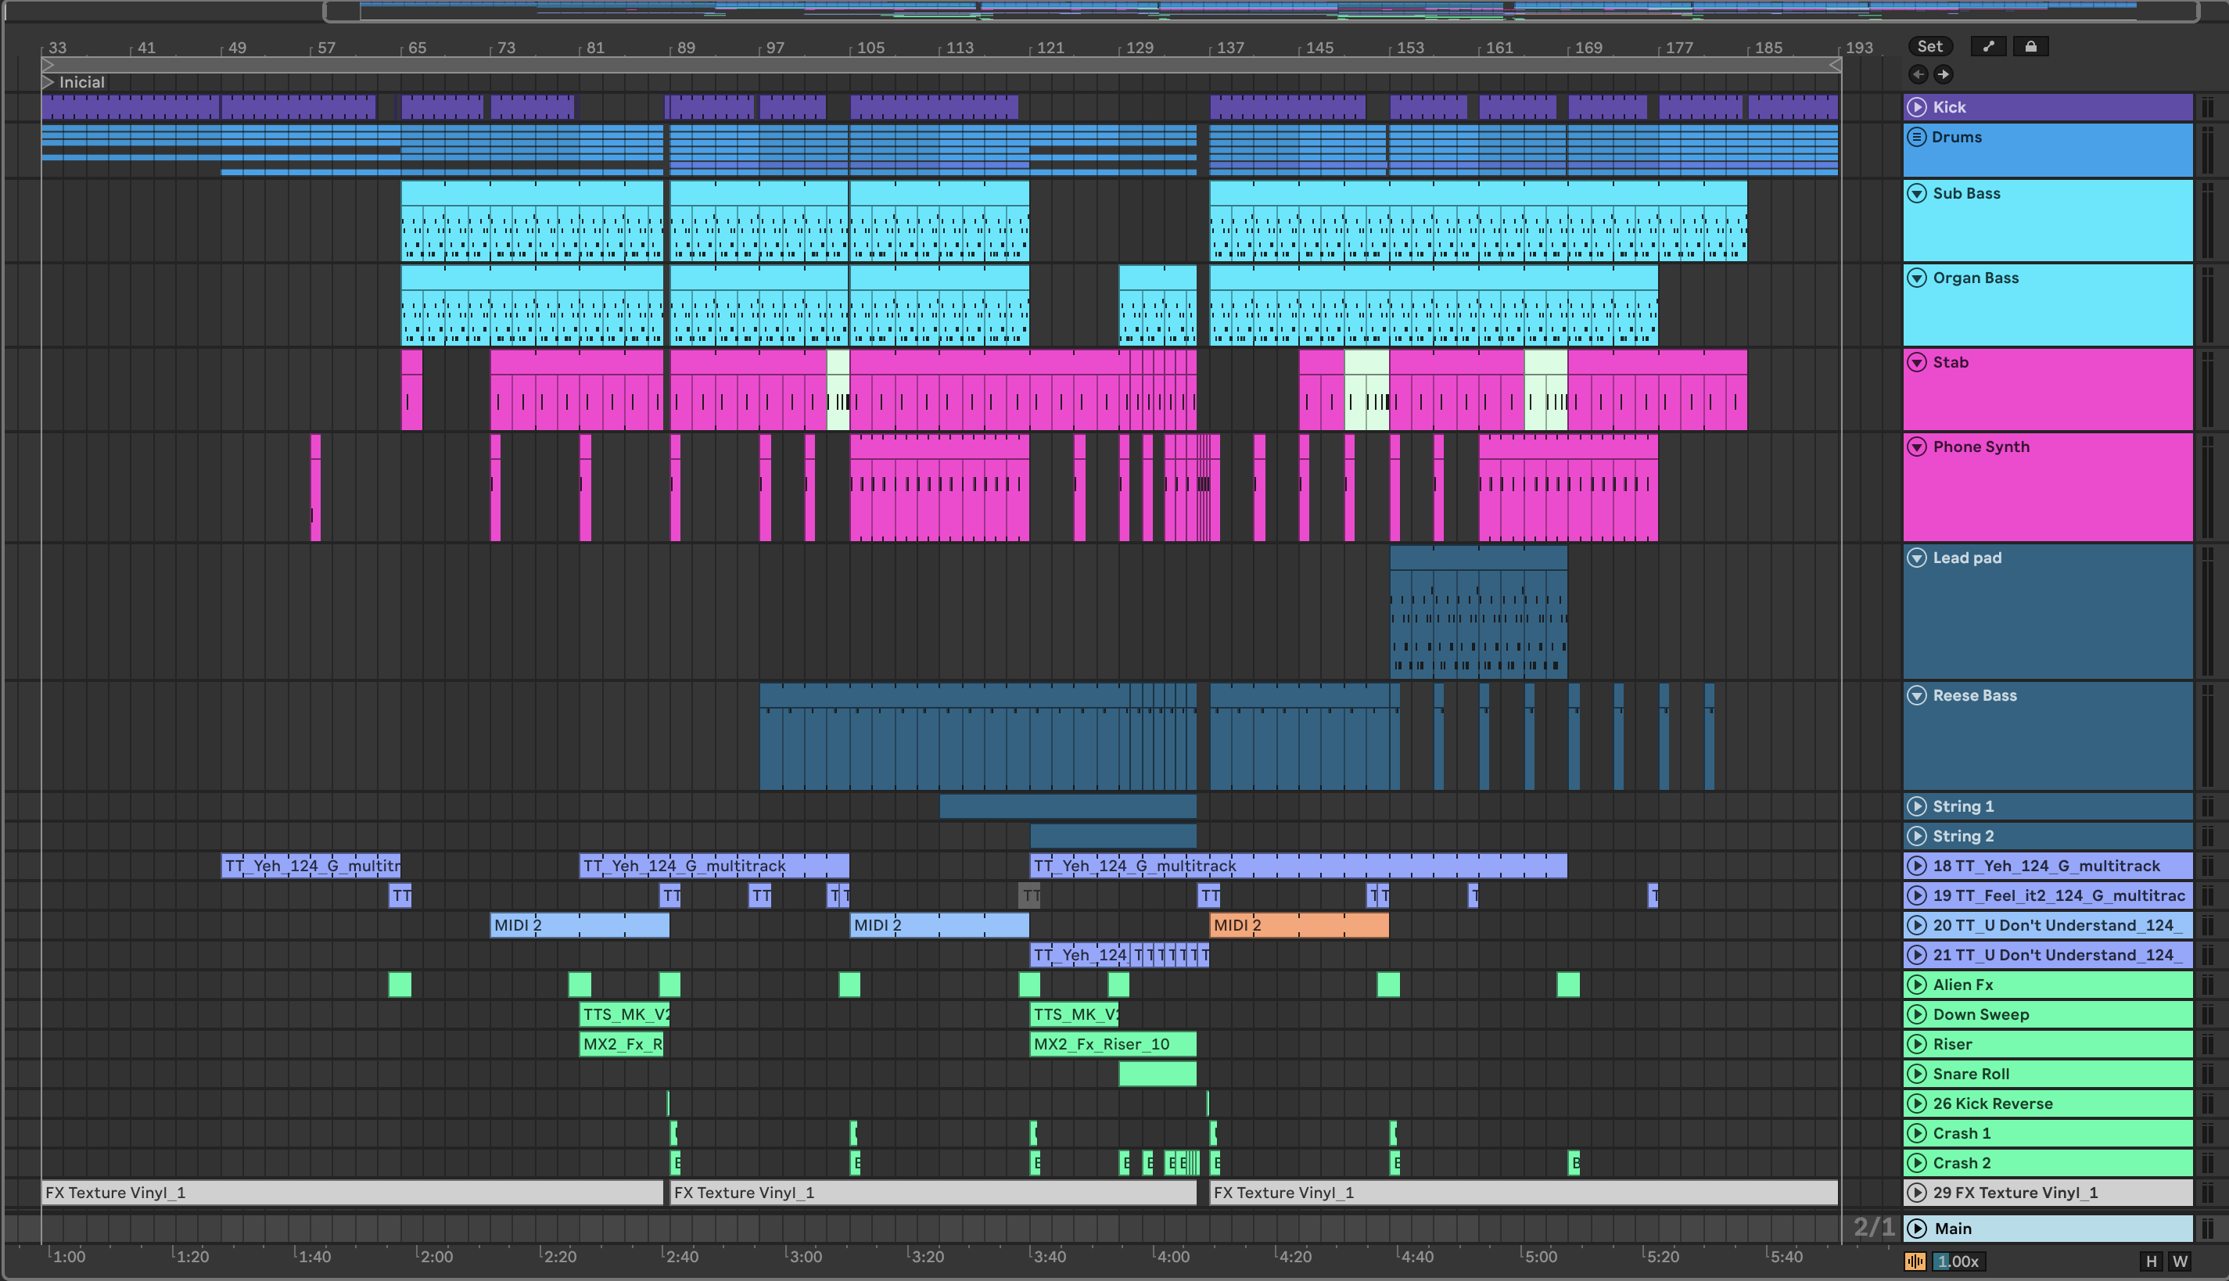
Task: Toggle the orange waveform zoom button
Action: 1915,1261
